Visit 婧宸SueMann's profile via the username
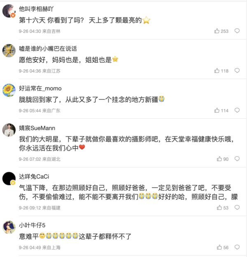 coord(37,128)
